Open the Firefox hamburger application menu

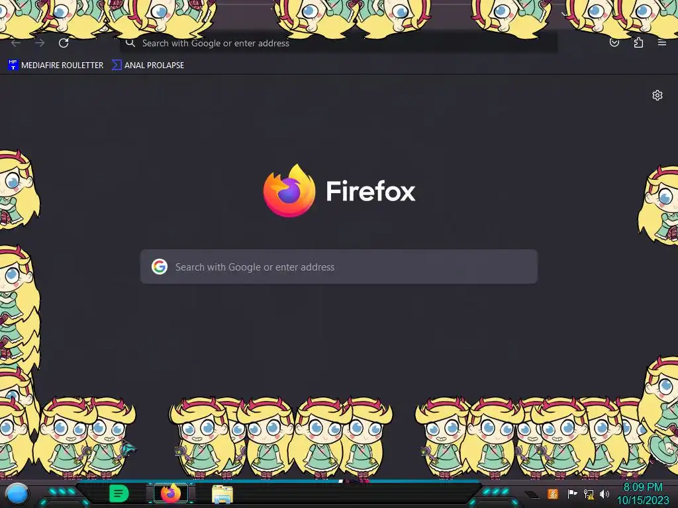[x=662, y=42]
